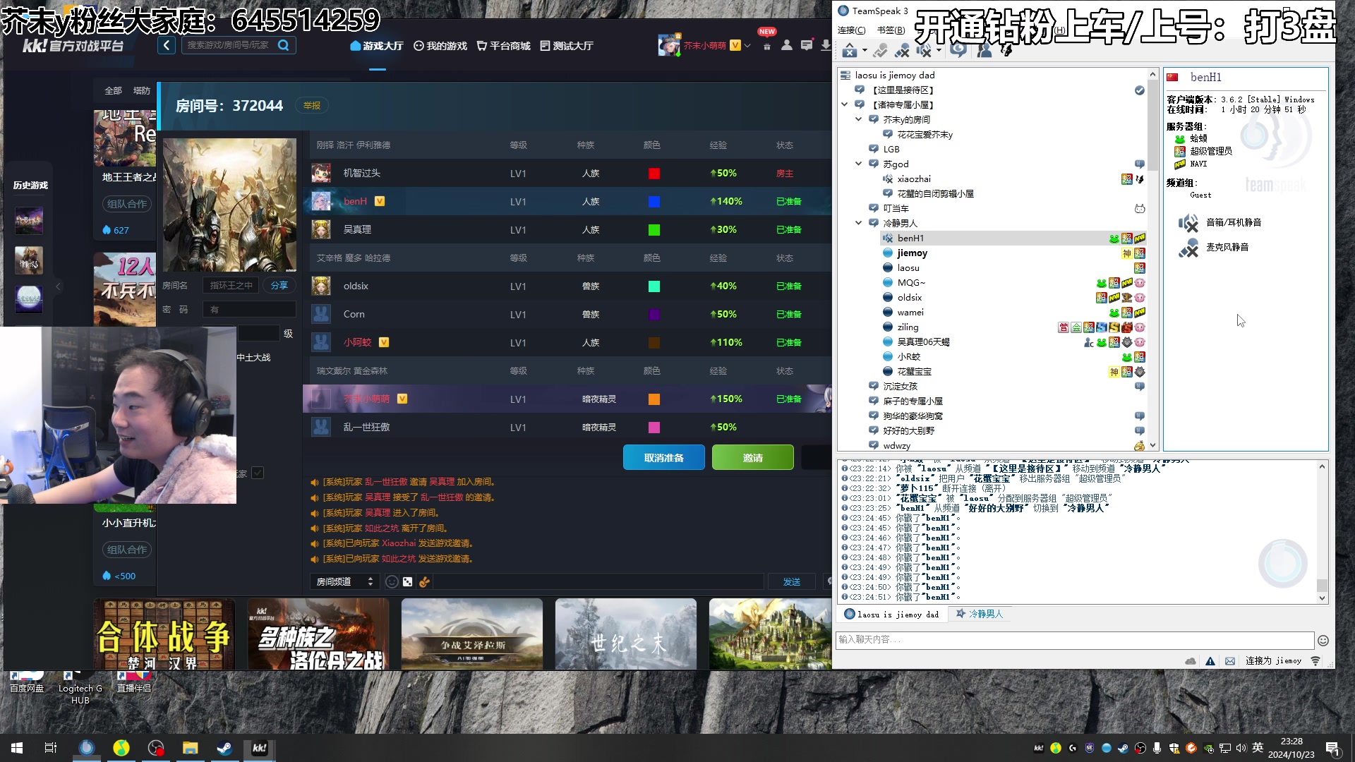
Task: Click the friends icon in KK top bar
Action: tap(787, 45)
